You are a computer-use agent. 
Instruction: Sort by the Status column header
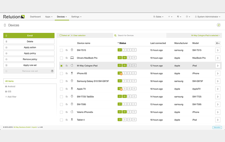coord(122,43)
